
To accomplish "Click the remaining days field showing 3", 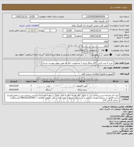I will pyautogui.click(x=50, y=31).
